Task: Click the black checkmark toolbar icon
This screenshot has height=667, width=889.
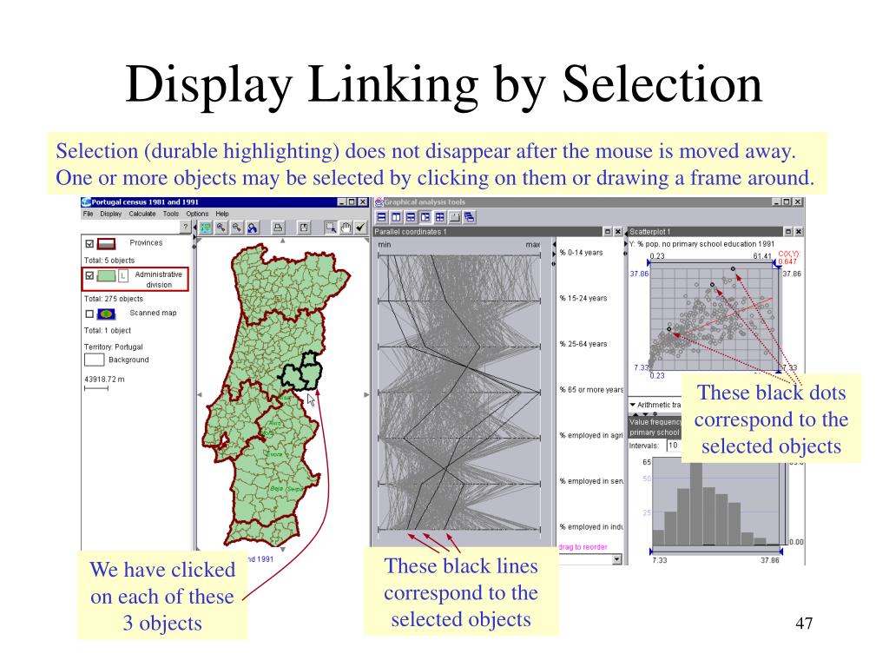Action: [x=360, y=228]
